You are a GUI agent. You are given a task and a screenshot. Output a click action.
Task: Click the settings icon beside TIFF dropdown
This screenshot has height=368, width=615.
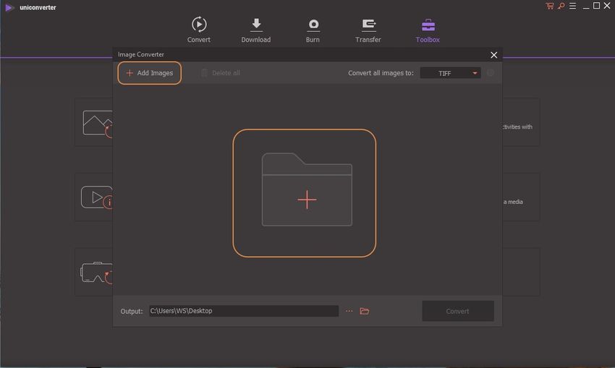coord(491,73)
